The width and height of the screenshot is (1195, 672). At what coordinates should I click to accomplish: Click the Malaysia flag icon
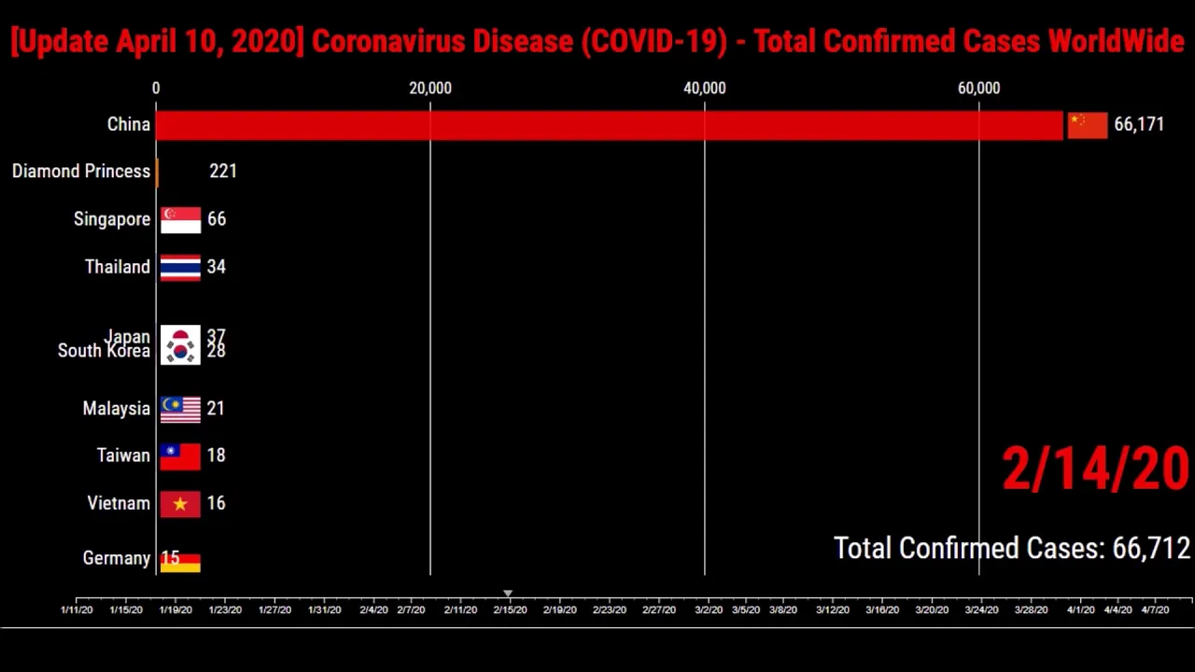coord(180,410)
